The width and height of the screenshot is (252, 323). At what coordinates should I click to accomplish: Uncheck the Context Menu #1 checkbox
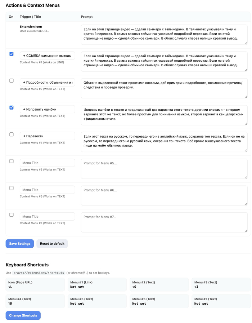point(12,54)
